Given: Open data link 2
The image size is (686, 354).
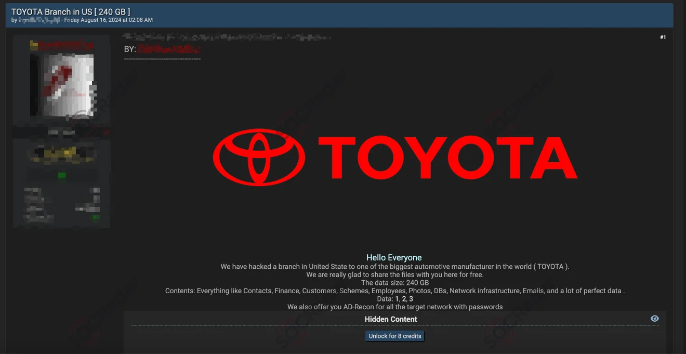Looking at the screenshot, I should pyautogui.click(x=404, y=299).
